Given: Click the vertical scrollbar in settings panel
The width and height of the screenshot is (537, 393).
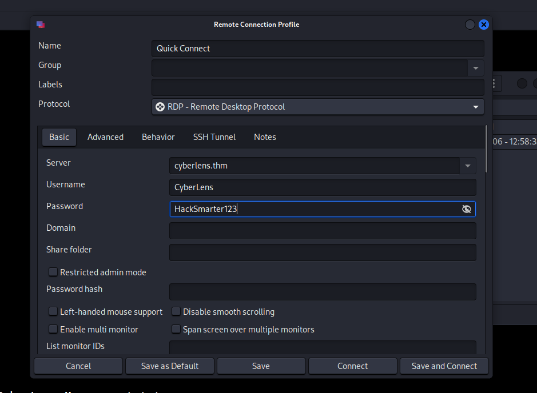Looking at the screenshot, I should click(487, 149).
